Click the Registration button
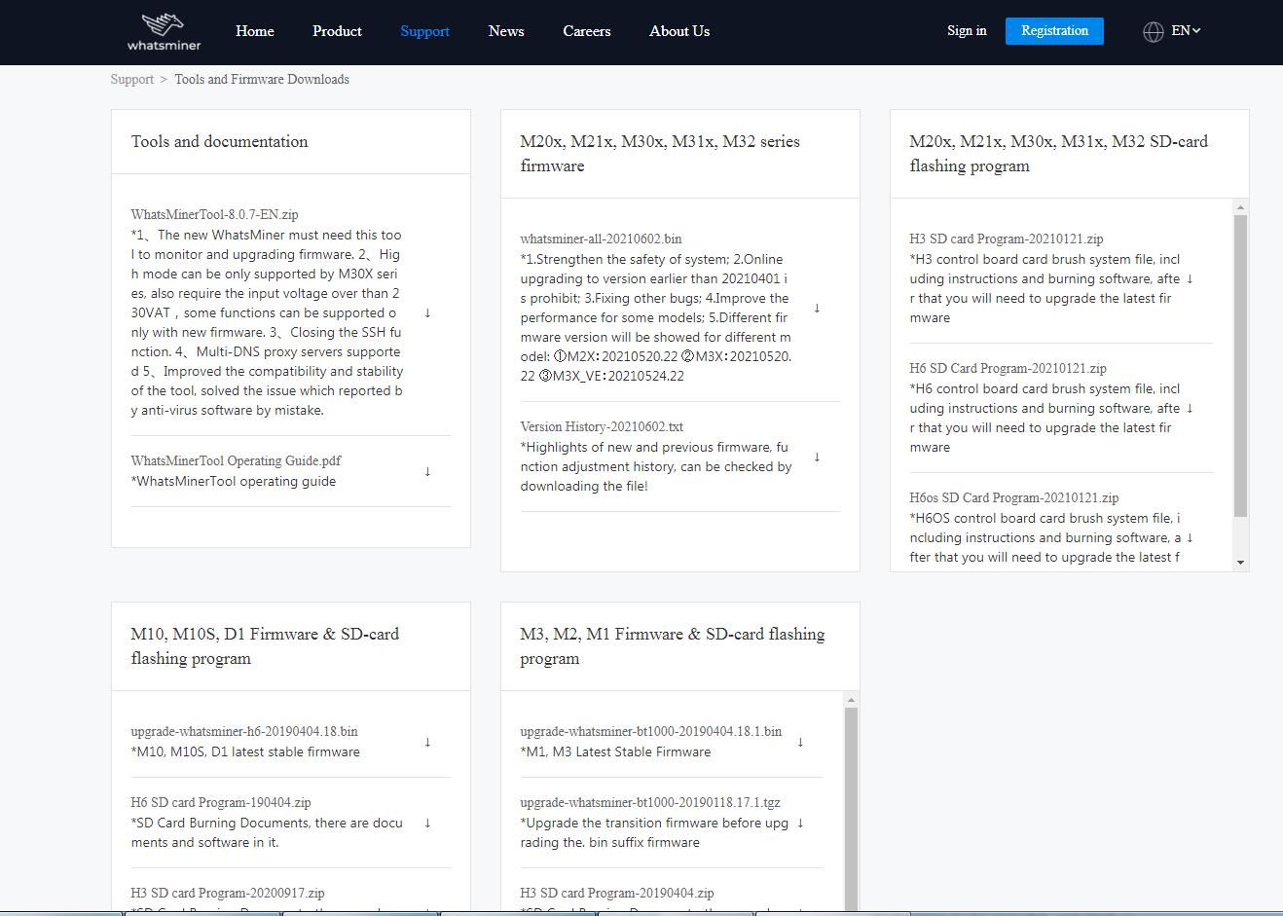The height and width of the screenshot is (916, 1283). 1054,31
